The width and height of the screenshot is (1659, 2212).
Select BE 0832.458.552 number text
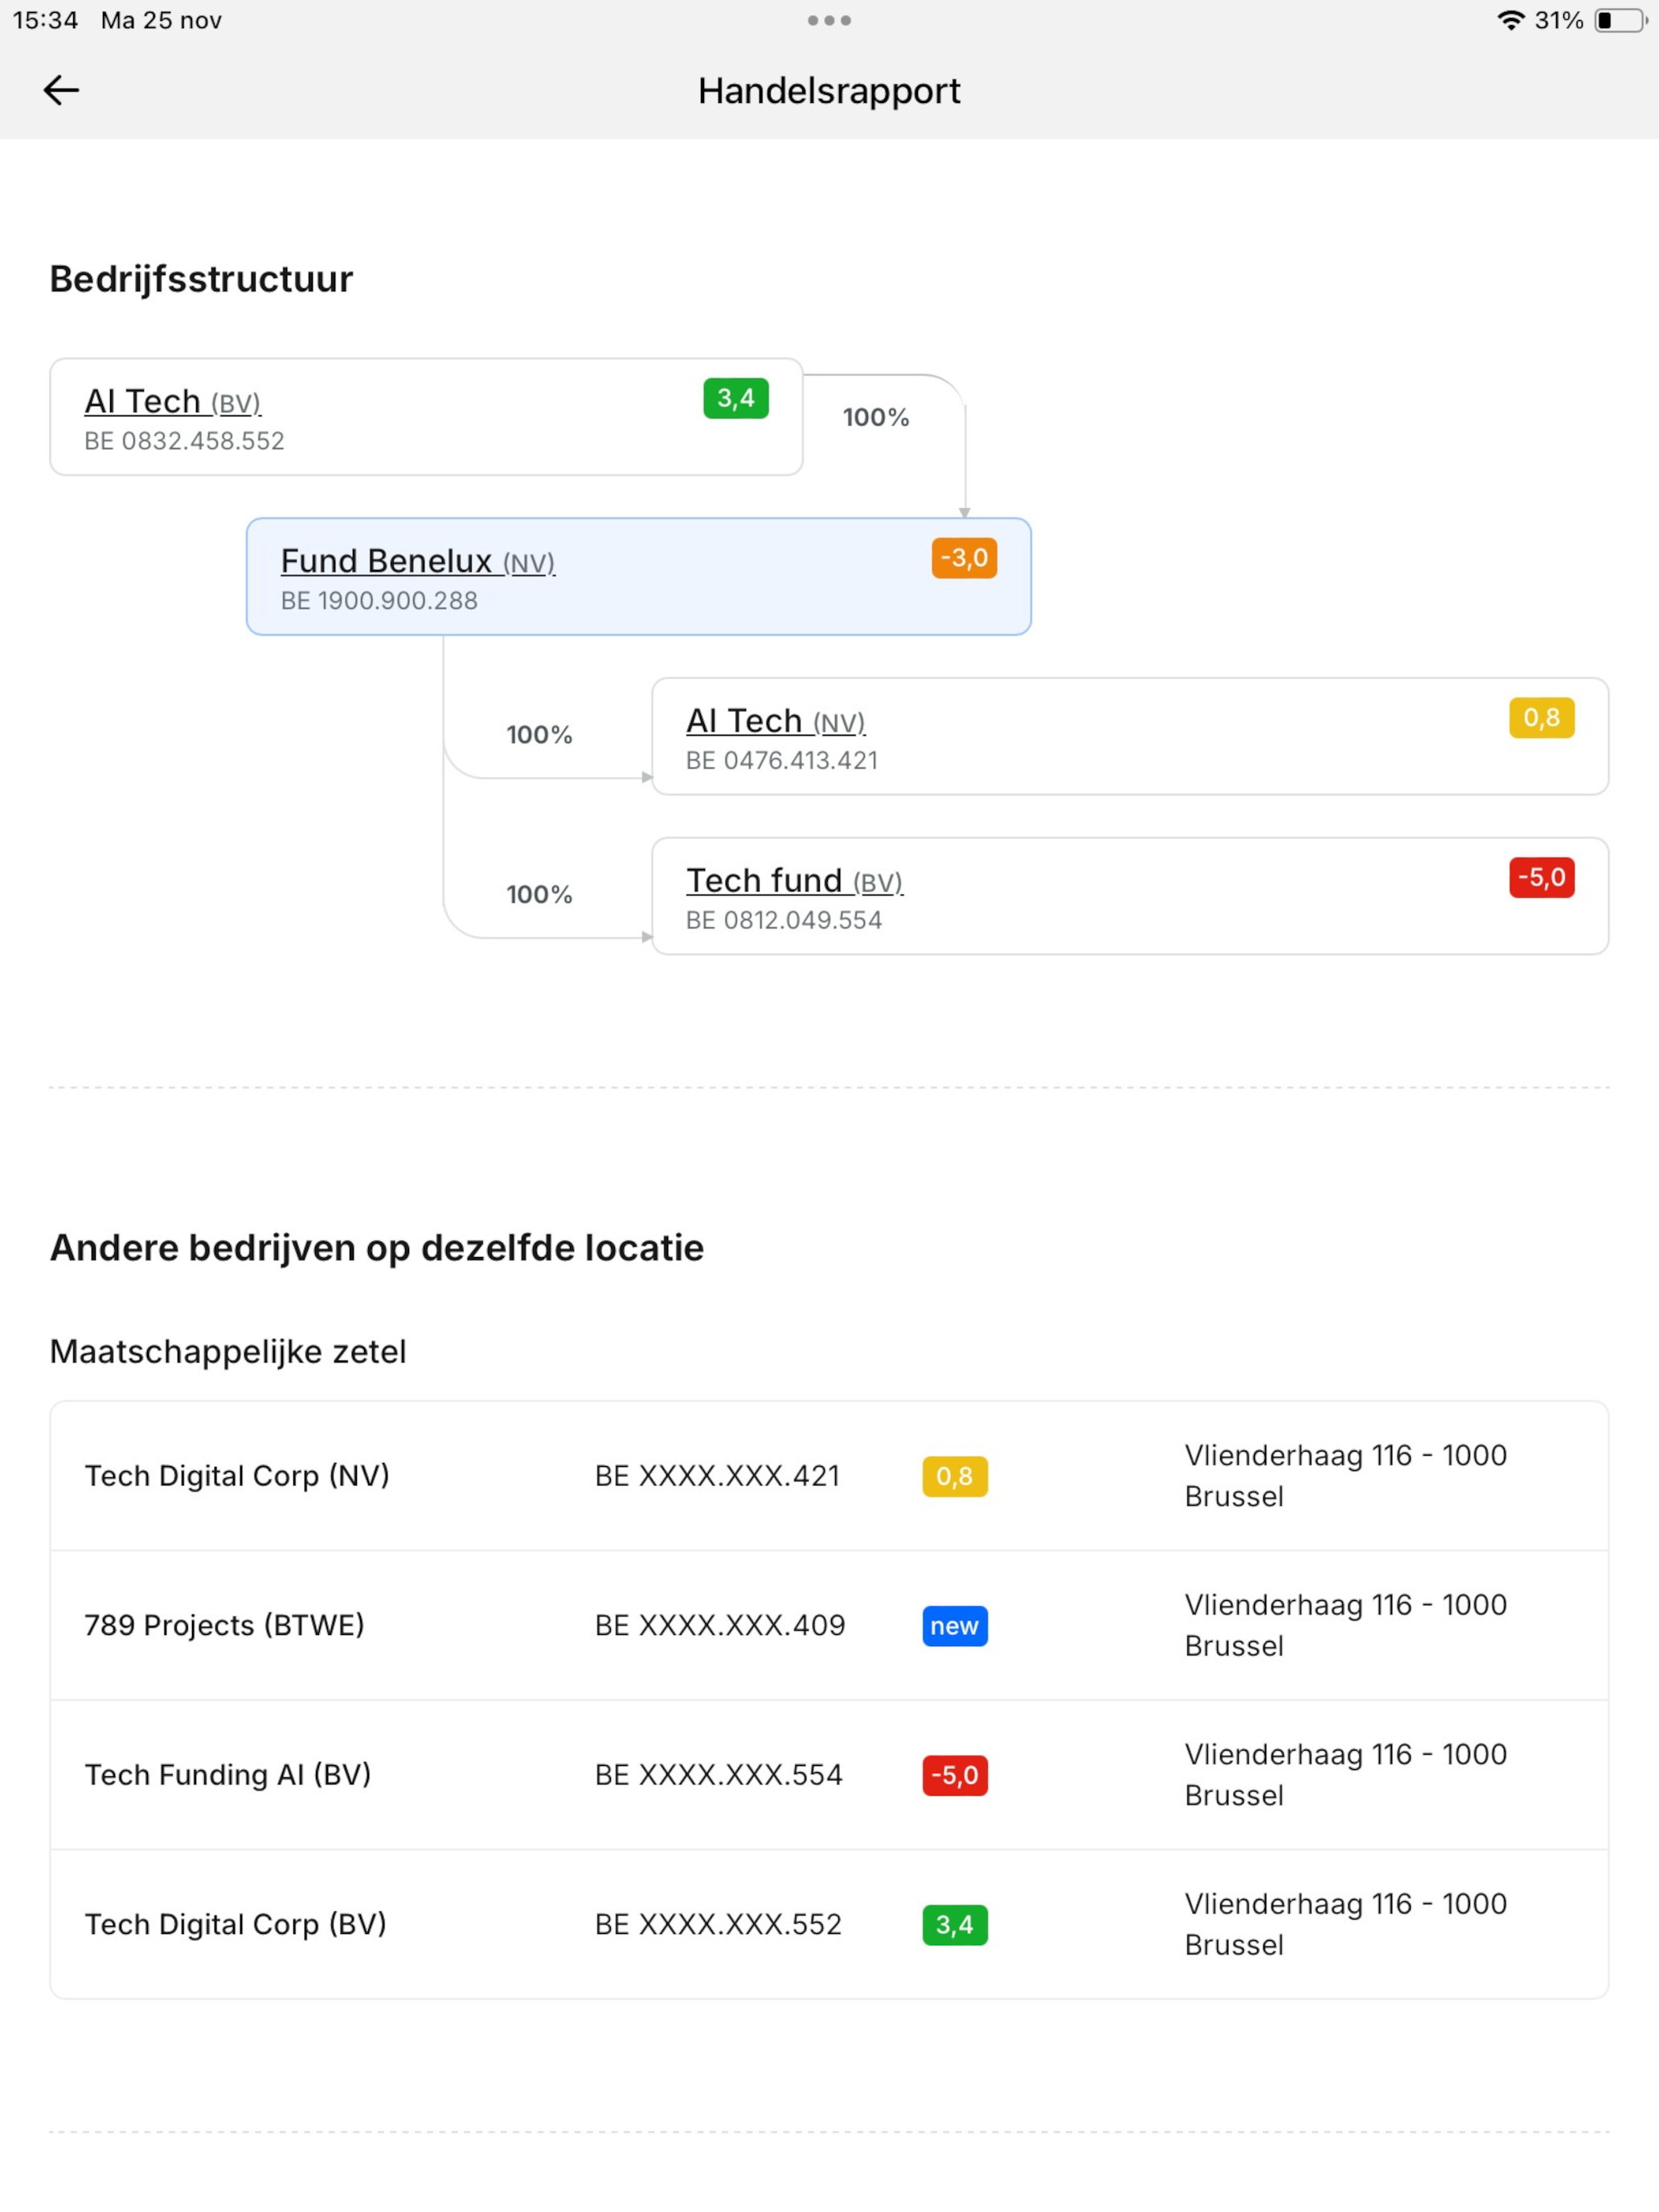tap(184, 441)
